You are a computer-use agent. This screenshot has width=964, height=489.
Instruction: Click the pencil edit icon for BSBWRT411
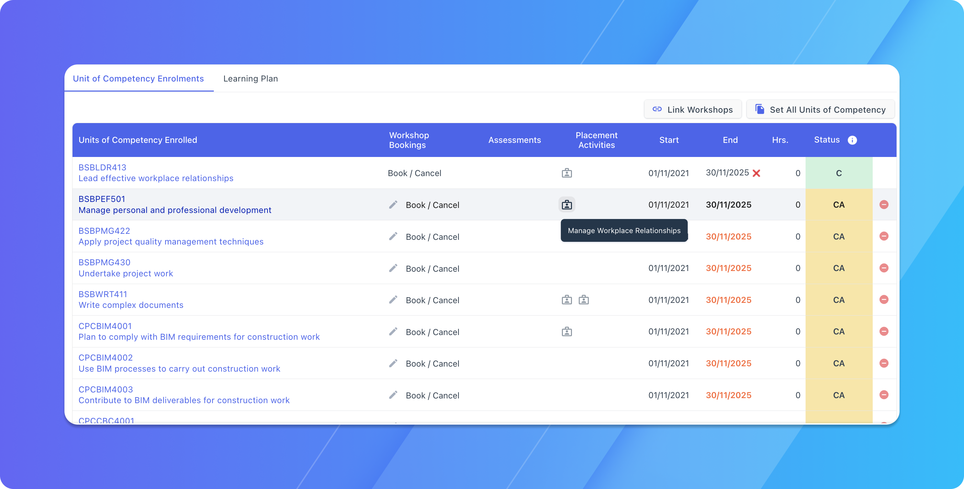tap(393, 300)
